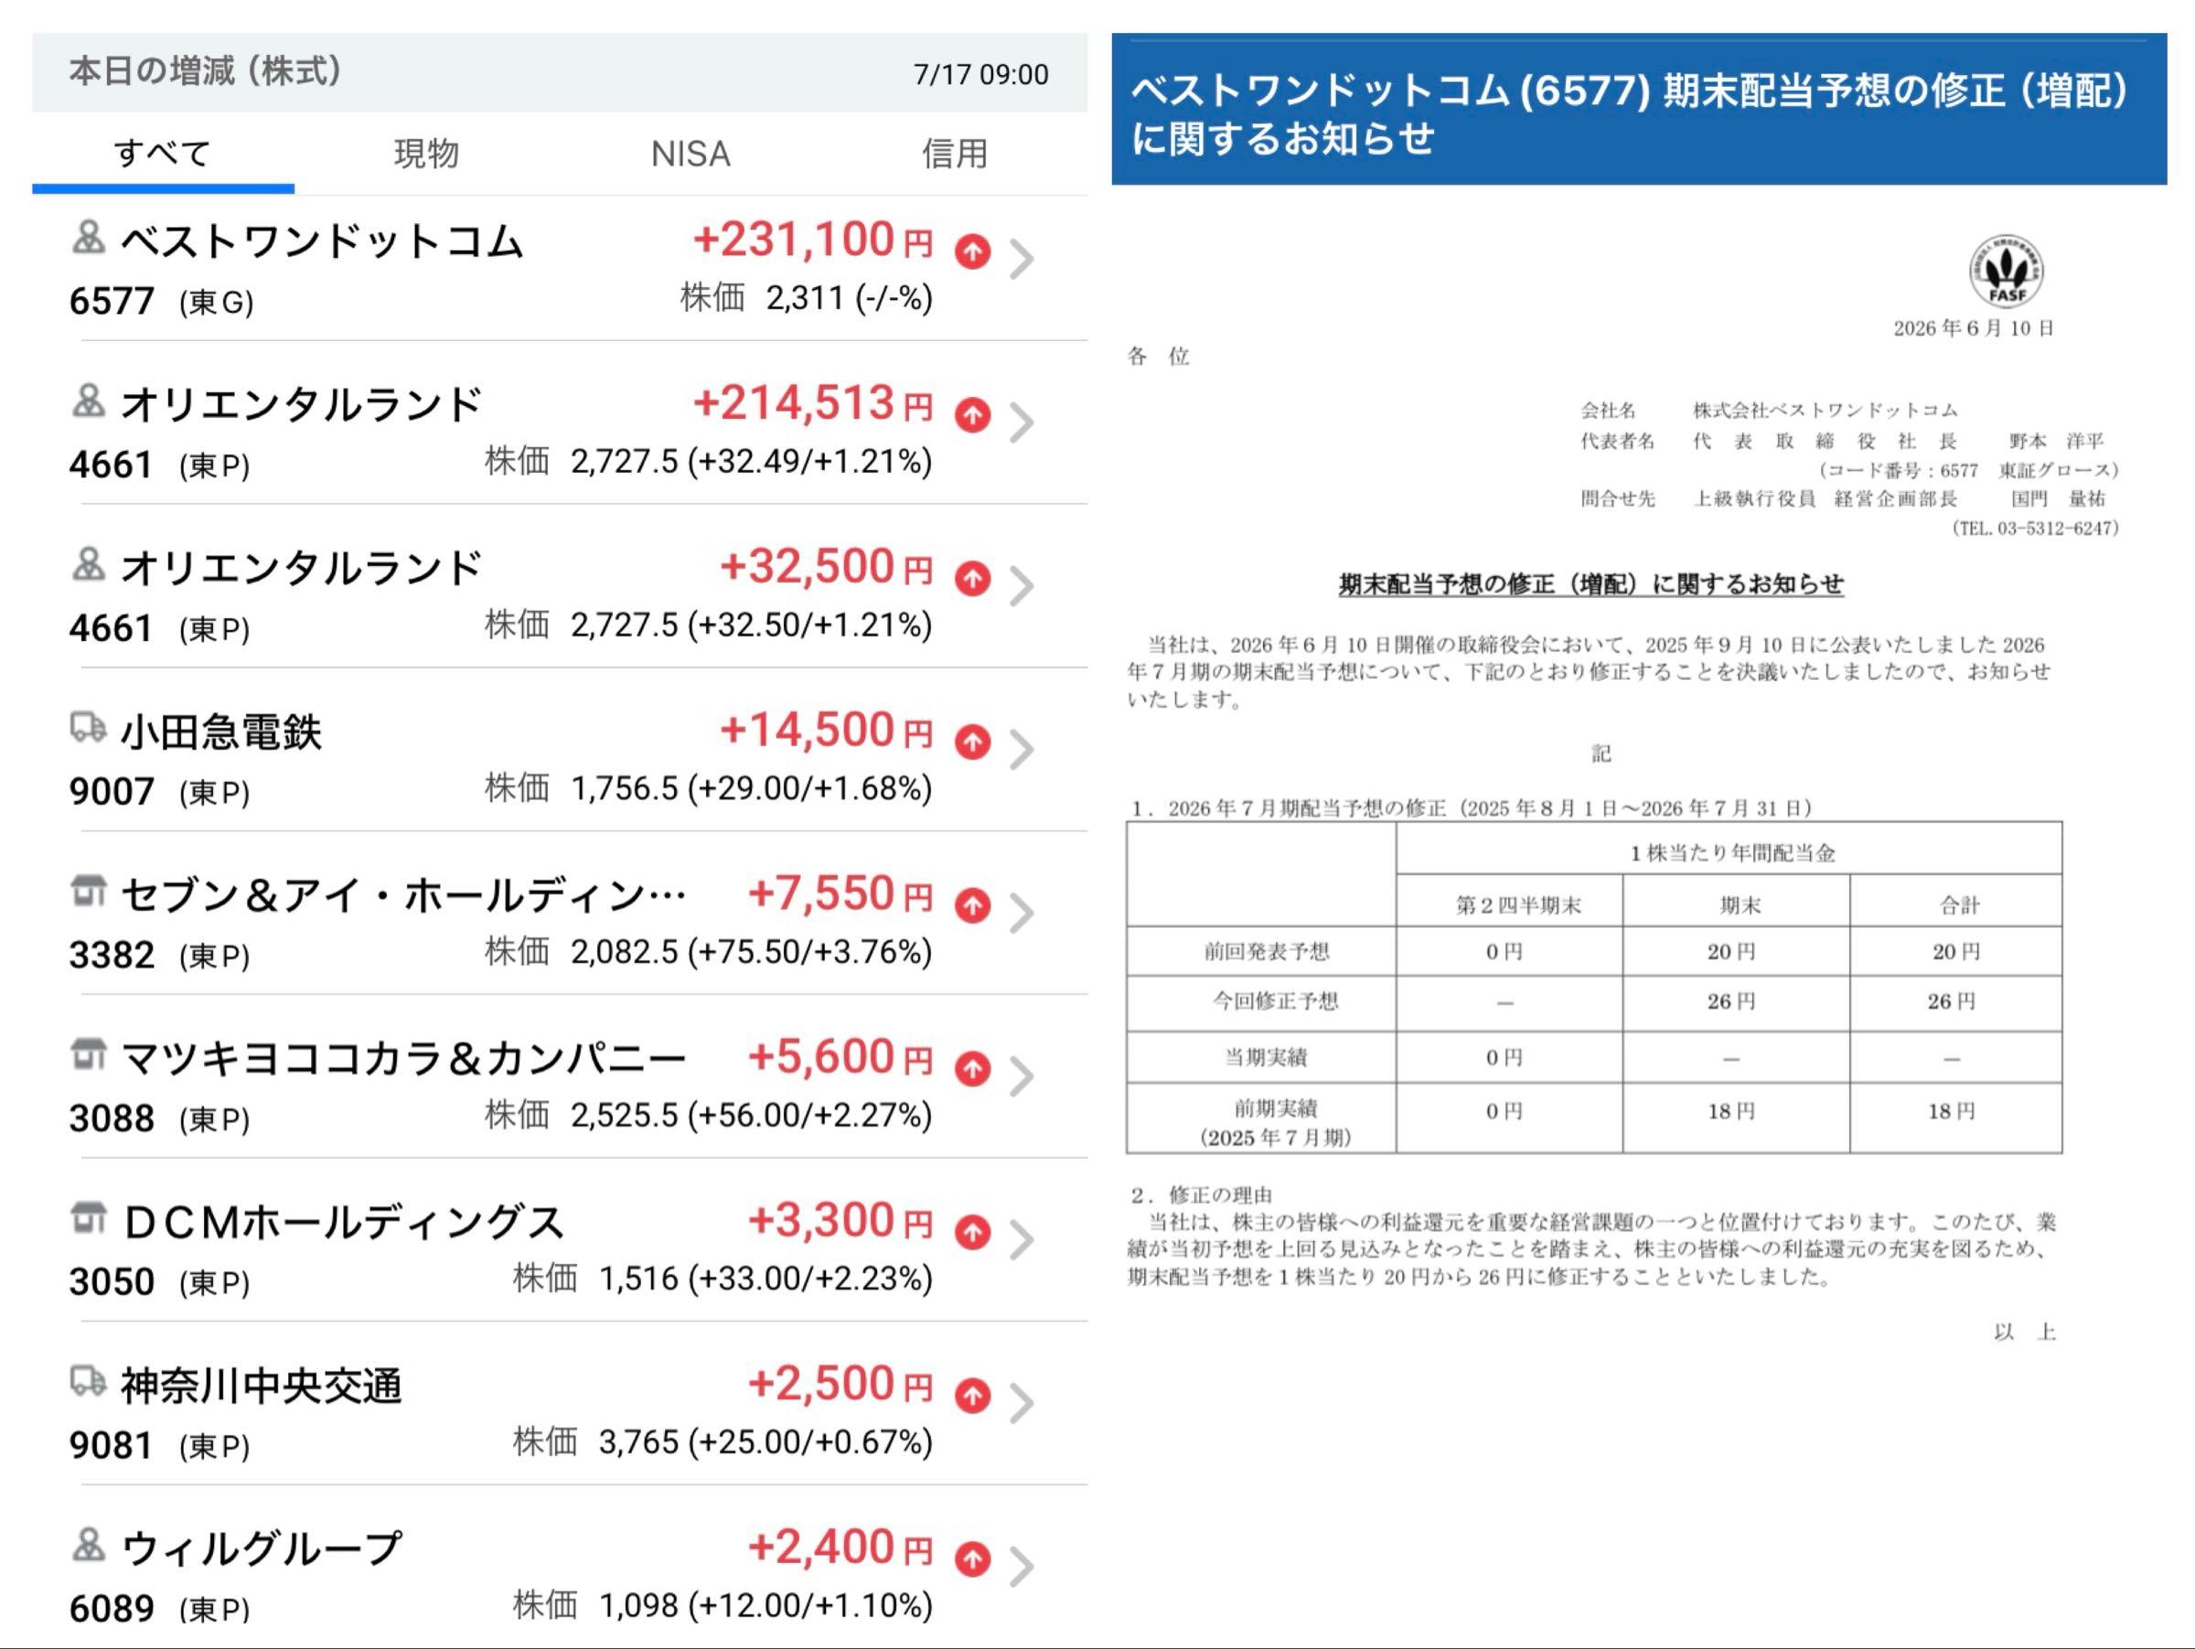Select the すべて tab
This screenshot has height=1649, width=2195.
[163, 154]
